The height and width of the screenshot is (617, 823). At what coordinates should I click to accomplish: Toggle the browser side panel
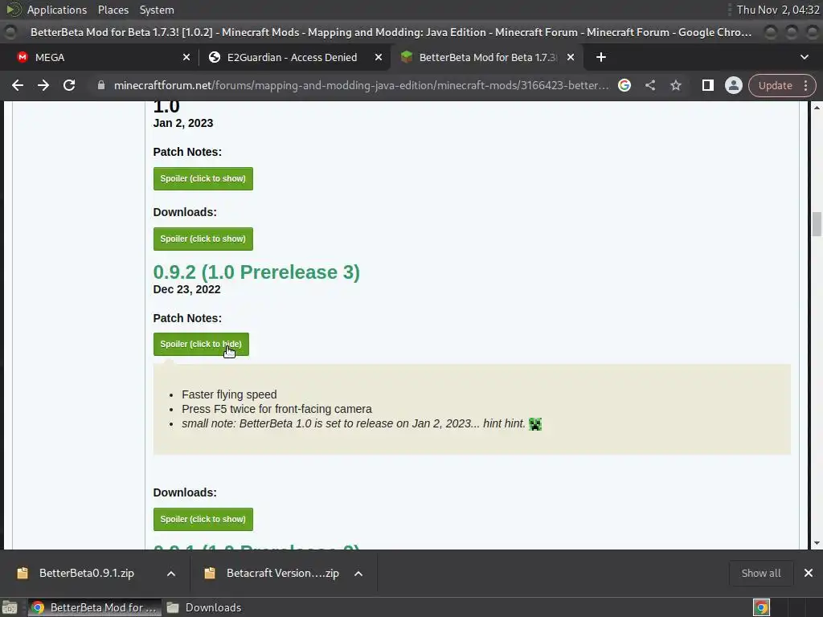707,85
